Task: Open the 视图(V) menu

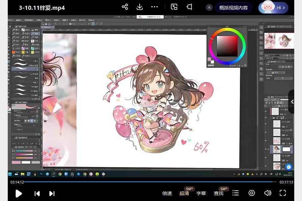Action: [x=65, y=20]
